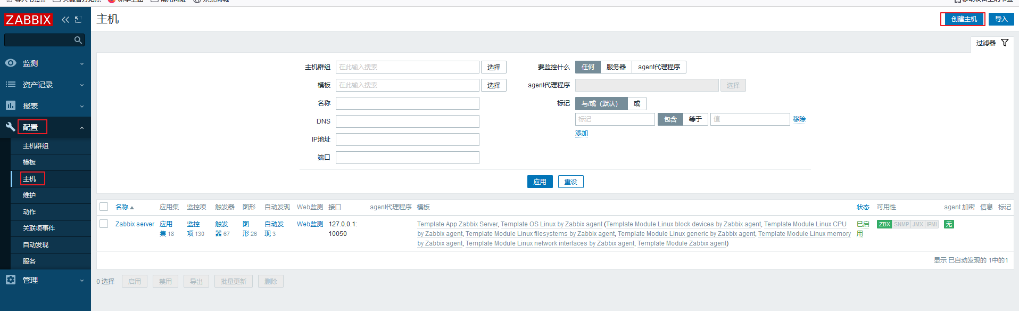Click the 添加 tag link
1019x311 pixels.
point(582,133)
